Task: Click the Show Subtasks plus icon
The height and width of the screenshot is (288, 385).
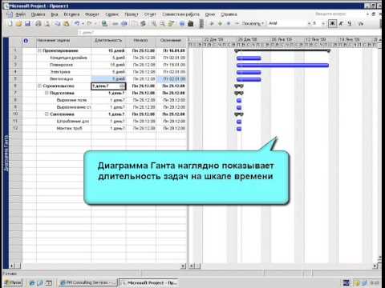Action: click(229, 23)
